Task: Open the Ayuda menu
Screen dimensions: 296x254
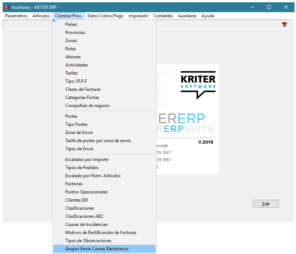Action: pyautogui.click(x=208, y=16)
